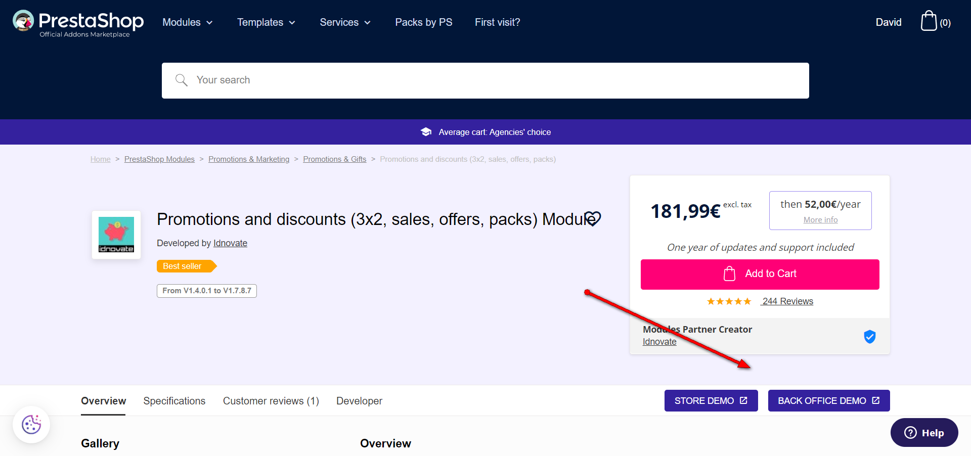Open cookie preferences icon
The height and width of the screenshot is (456, 971).
tap(31, 425)
